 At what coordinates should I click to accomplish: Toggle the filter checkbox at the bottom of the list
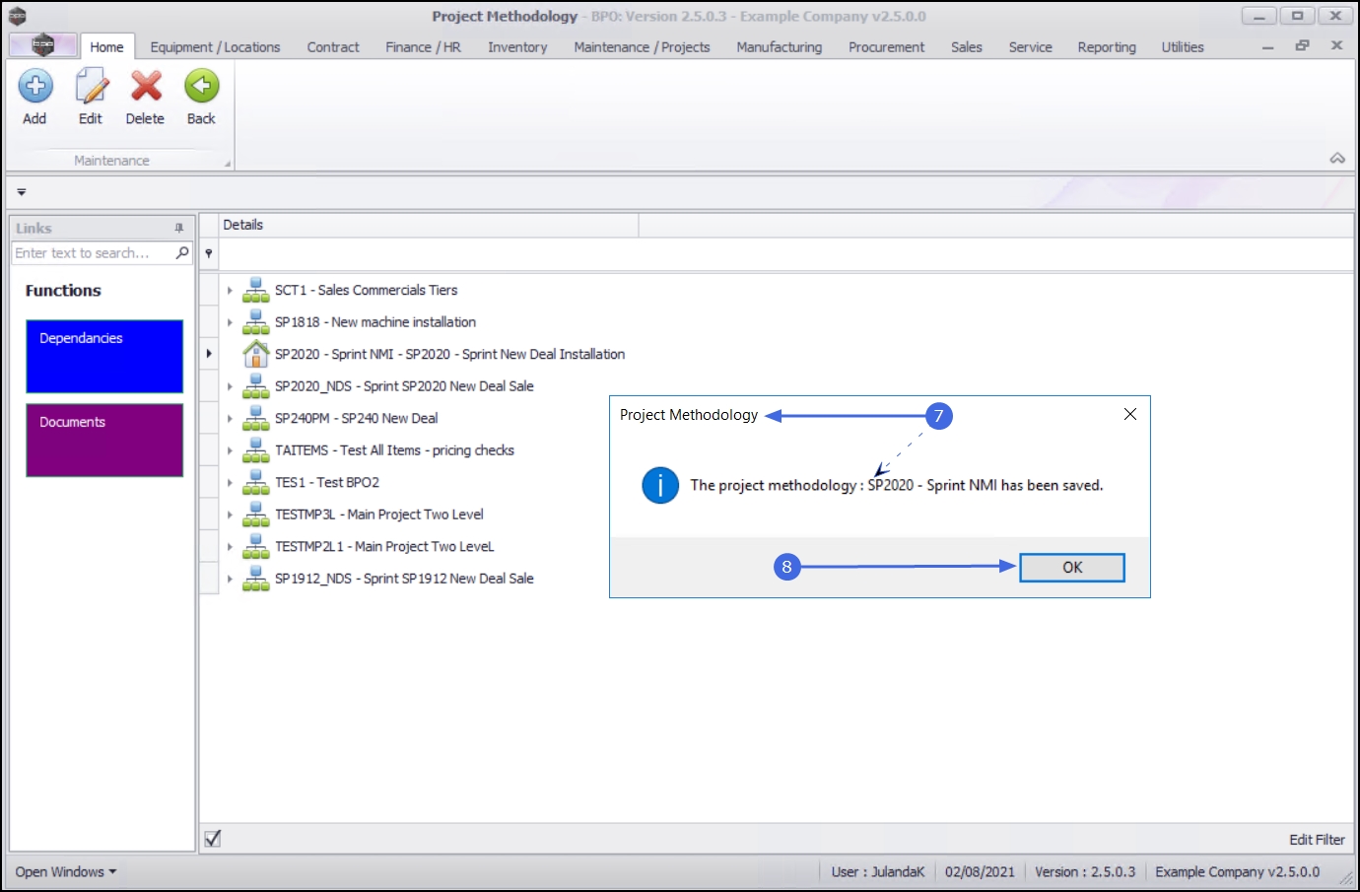pos(213,839)
